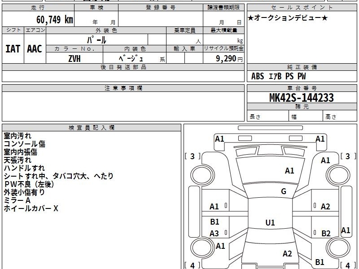Click the B1 mark below the A2 rear mark
This screenshot has height=269, width=359.
pyautogui.click(x=320, y=262)
